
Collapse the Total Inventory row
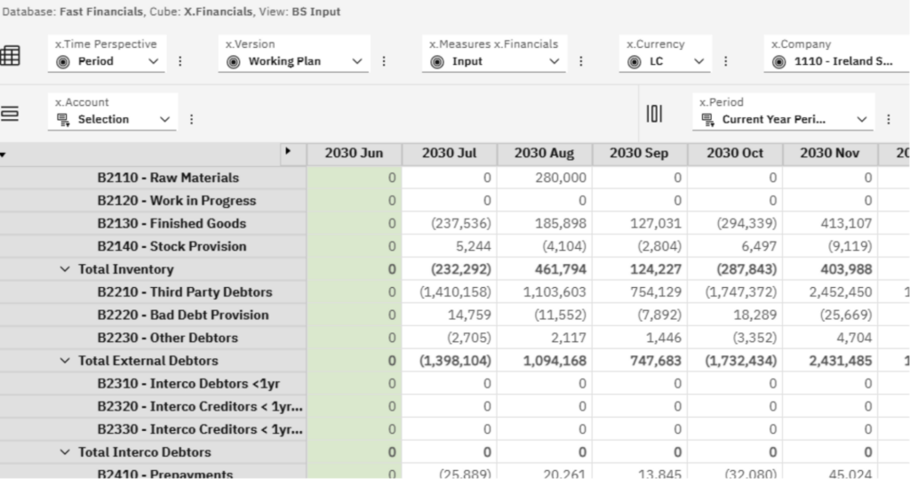click(65, 269)
